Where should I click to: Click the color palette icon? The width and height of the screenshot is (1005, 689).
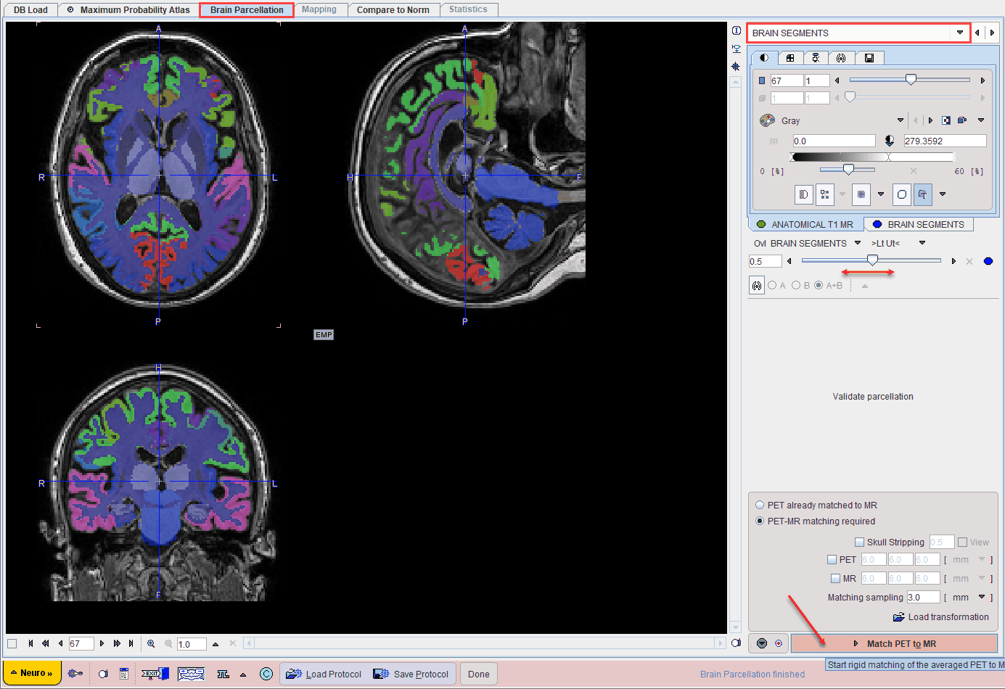[x=767, y=120]
